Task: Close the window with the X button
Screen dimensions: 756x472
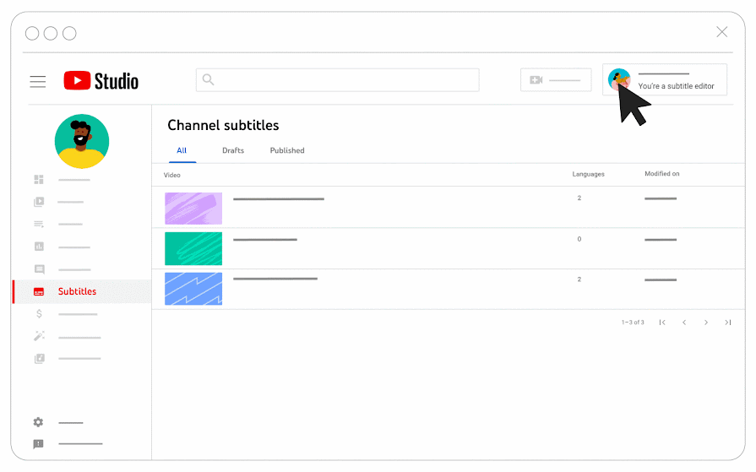Action: [x=721, y=32]
